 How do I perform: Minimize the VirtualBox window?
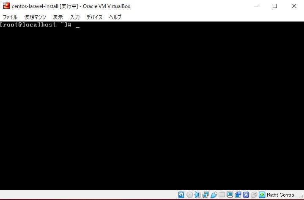pos(256,6)
